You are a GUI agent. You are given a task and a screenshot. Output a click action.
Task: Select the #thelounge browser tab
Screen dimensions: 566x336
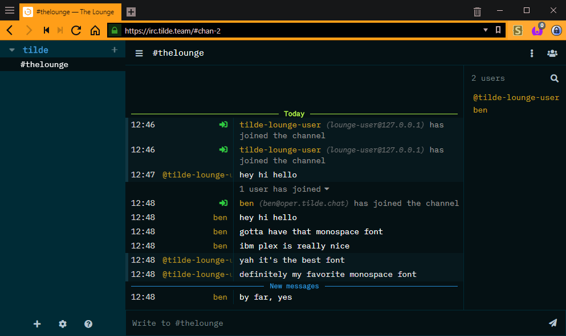click(70, 12)
